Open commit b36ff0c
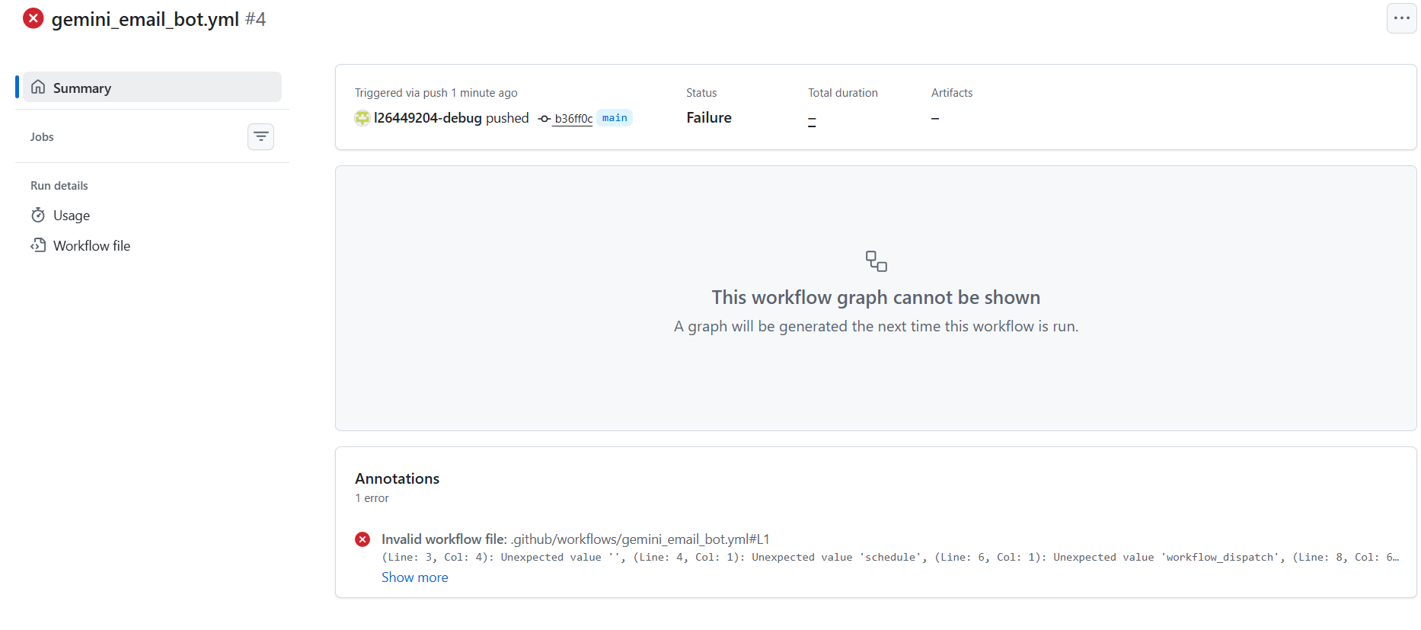The height and width of the screenshot is (630, 1421). [573, 119]
